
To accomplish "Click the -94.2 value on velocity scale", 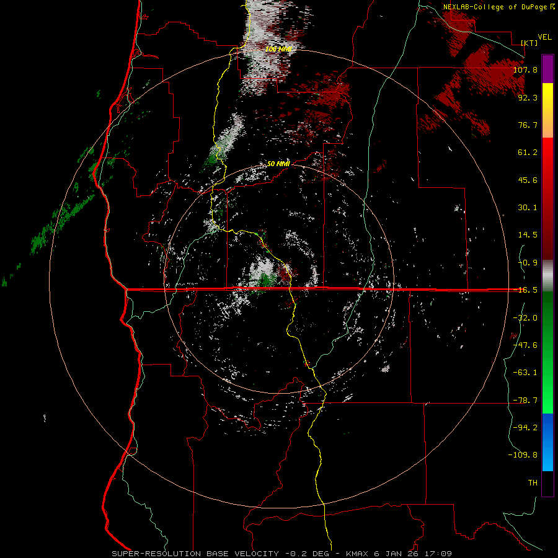I will (x=525, y=427).
